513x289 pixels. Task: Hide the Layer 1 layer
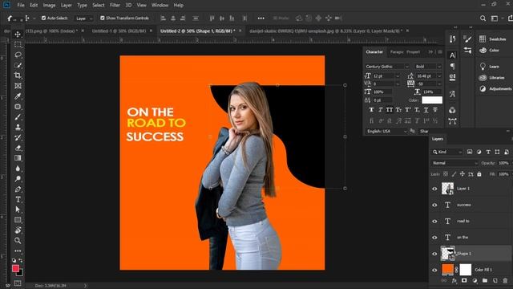[x=434, y=189]
